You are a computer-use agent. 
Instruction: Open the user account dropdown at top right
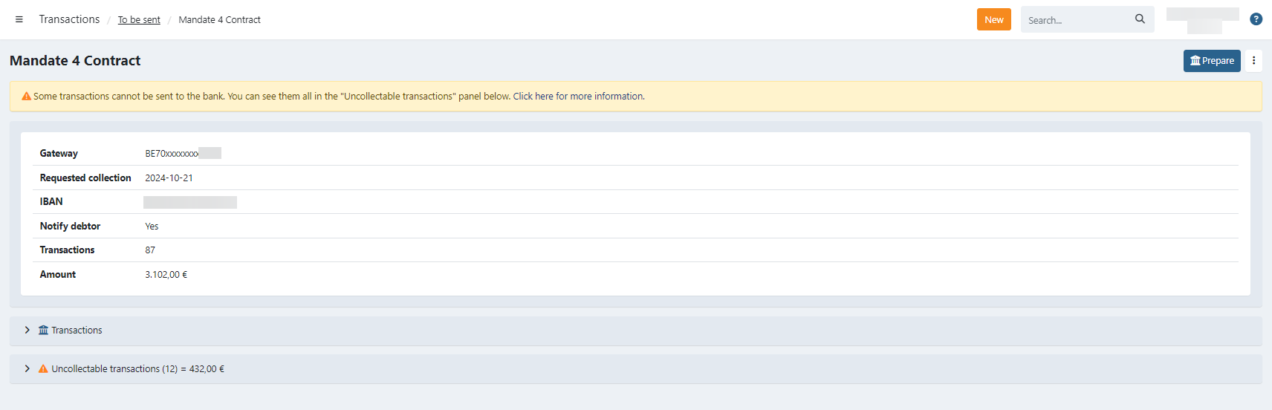click(x=1202, y=19)
